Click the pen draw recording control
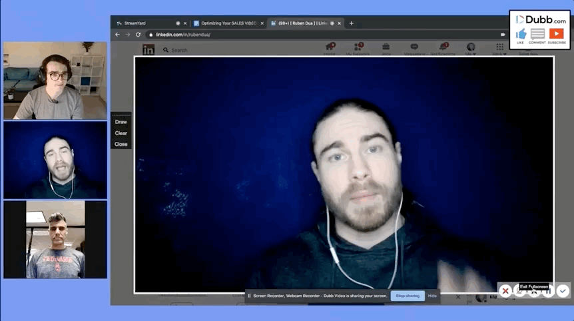Viewport: 574px width, 321px height. pyautogui.click(x=520, y=291)
